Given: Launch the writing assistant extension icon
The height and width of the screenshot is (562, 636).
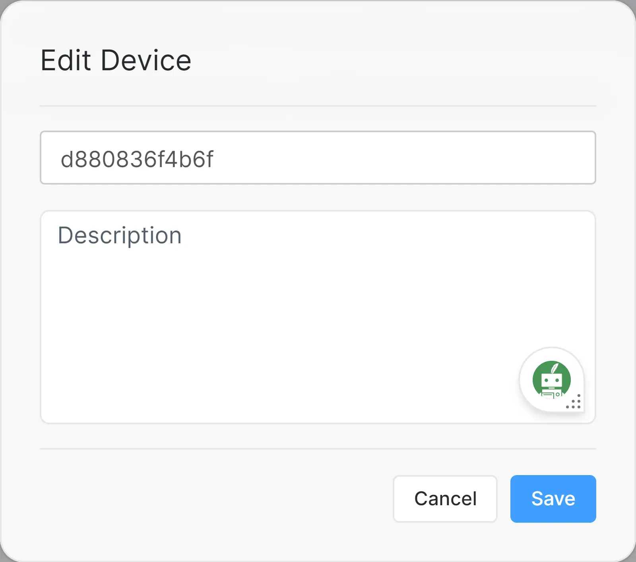Looking at the screenshot, I should click(x=552, y=379).
